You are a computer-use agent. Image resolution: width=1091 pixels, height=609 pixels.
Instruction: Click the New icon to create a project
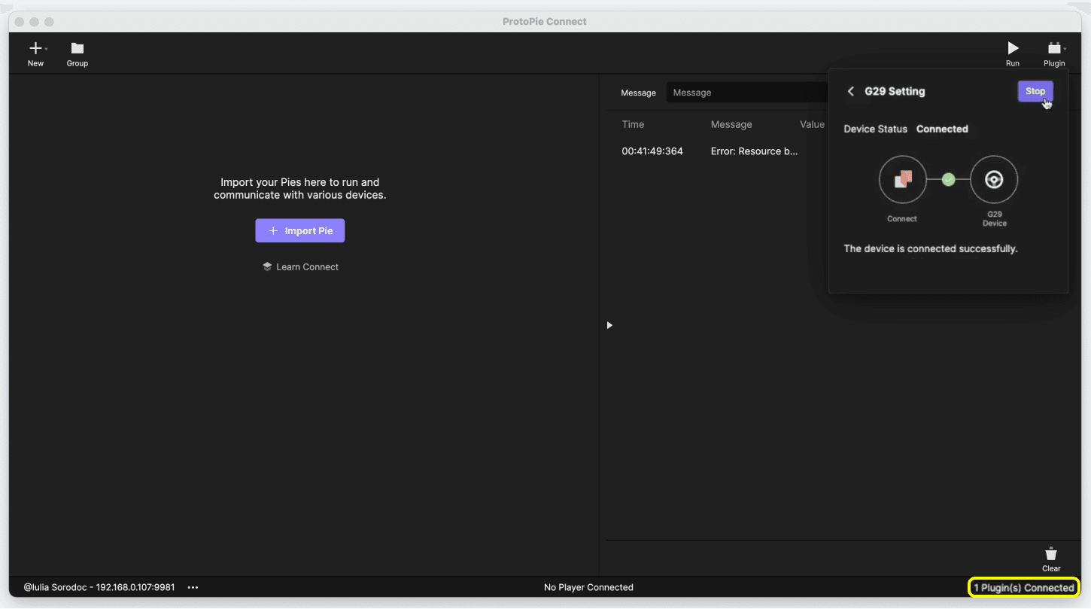click(x=34, y=47)
